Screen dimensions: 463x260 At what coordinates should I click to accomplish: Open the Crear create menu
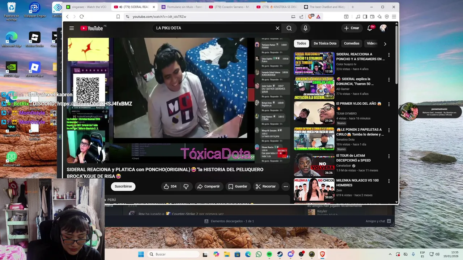pos(352,28)
